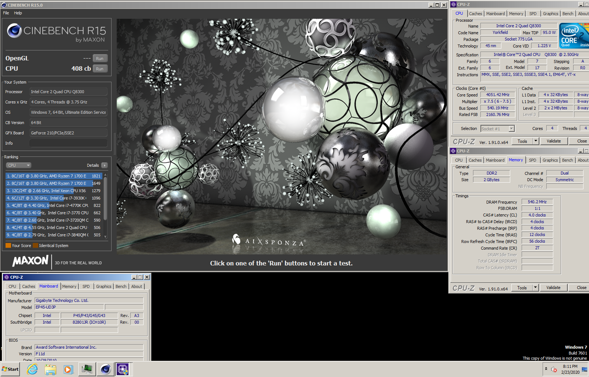
Task: Click the Core Speed 4051.42 MHz value
Action: 498,95
